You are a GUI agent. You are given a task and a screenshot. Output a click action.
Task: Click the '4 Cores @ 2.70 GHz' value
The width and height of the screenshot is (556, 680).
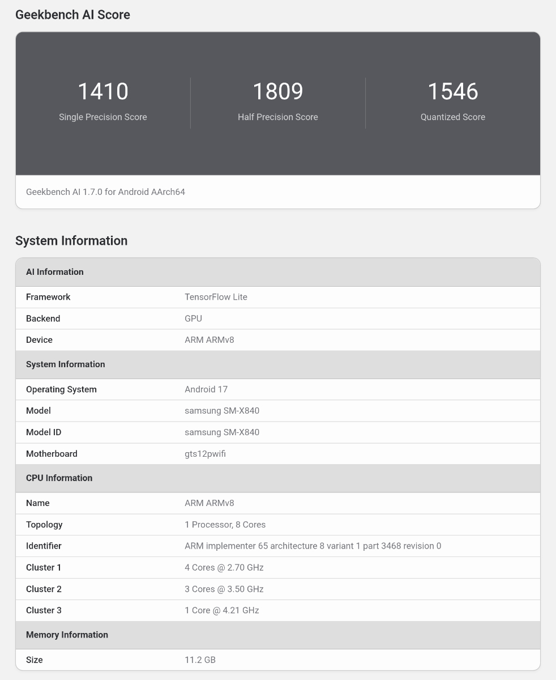(x=224, y=568)
